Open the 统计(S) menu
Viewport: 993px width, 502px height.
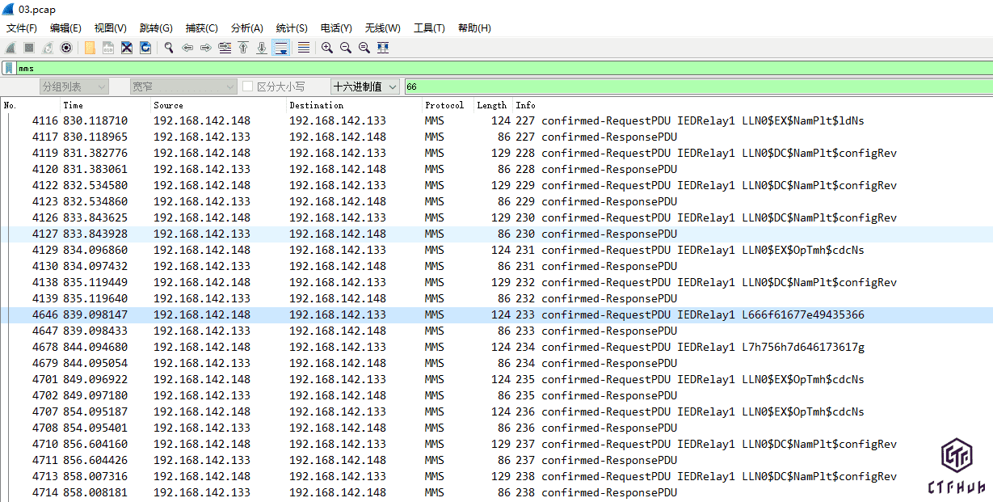(x=292, y=28)
